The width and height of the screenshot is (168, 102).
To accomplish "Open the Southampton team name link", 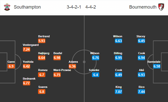I will click(27, 7).
